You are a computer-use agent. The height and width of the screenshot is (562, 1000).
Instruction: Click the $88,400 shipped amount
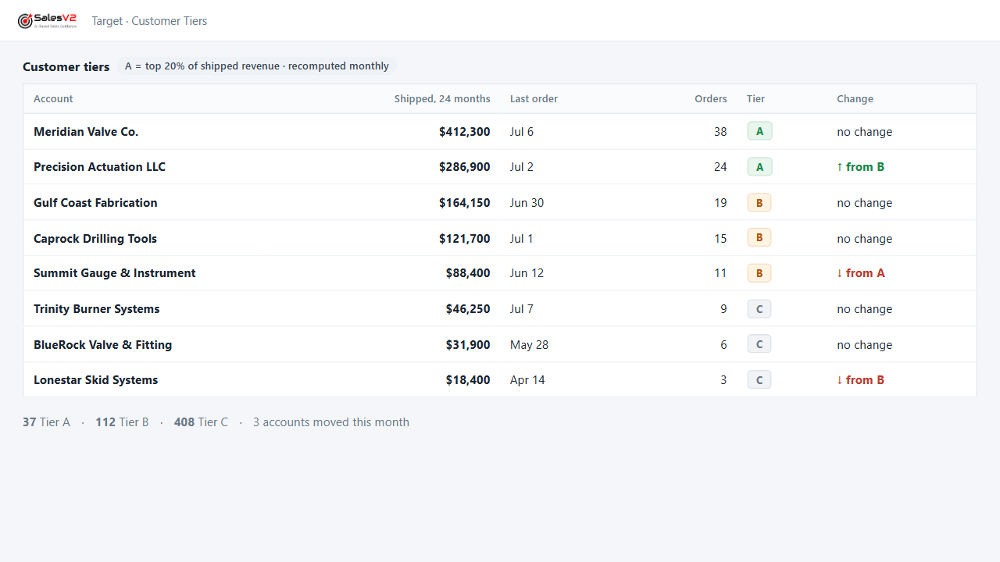(x=468, y=273)
